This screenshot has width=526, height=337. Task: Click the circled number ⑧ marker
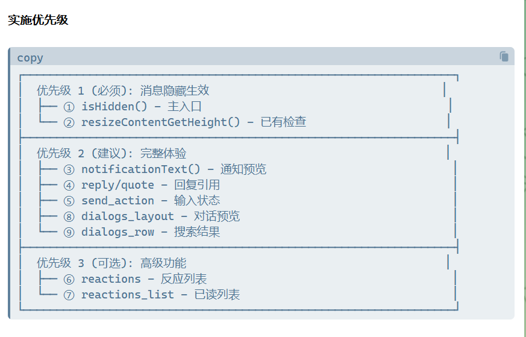tap(69, 217)
